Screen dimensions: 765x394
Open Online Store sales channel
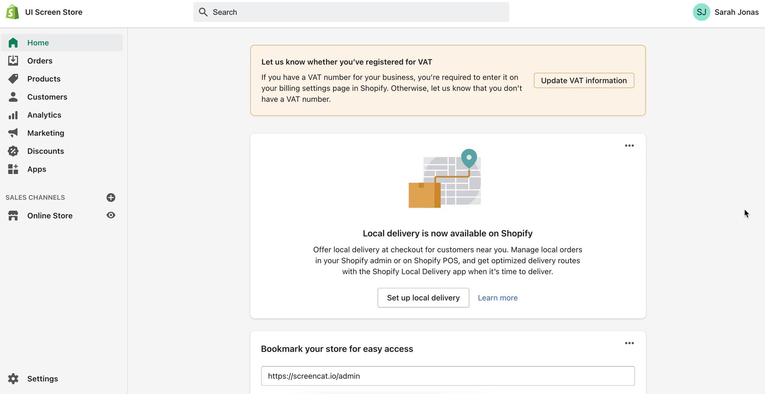pos(50,216)
